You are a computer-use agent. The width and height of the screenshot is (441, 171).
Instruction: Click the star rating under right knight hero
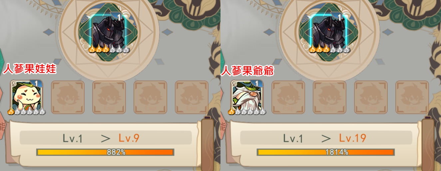point(329,49)
